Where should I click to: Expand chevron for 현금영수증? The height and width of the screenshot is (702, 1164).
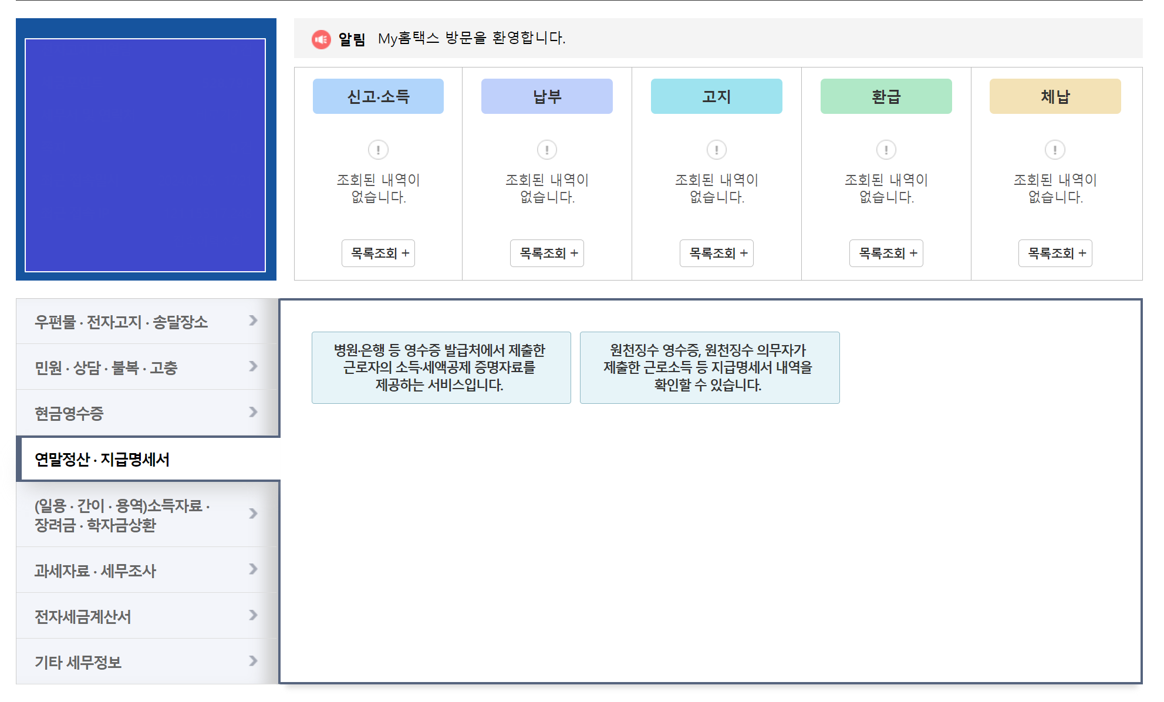click(x=253, y=412)
